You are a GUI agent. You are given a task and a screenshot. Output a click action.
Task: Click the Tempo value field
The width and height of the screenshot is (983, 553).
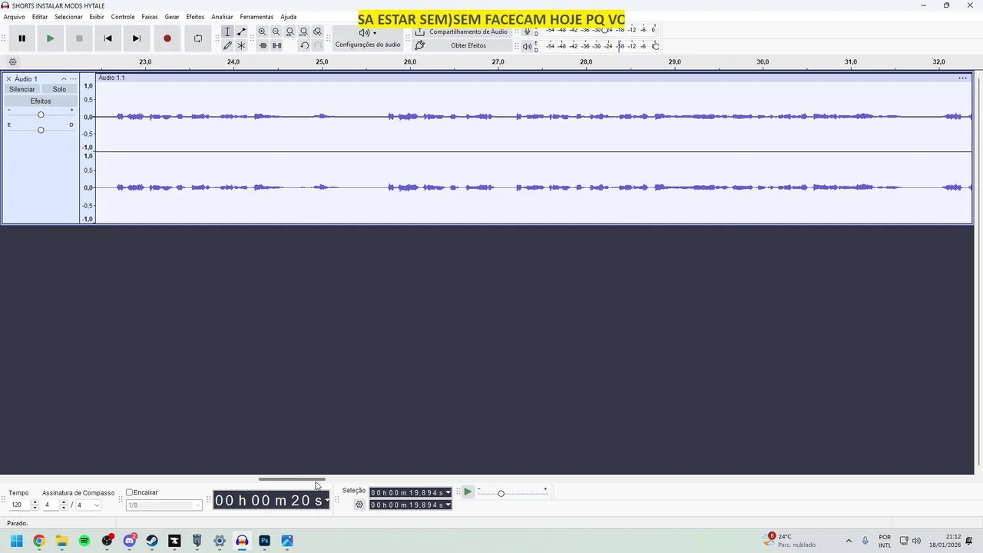point(20,505)
